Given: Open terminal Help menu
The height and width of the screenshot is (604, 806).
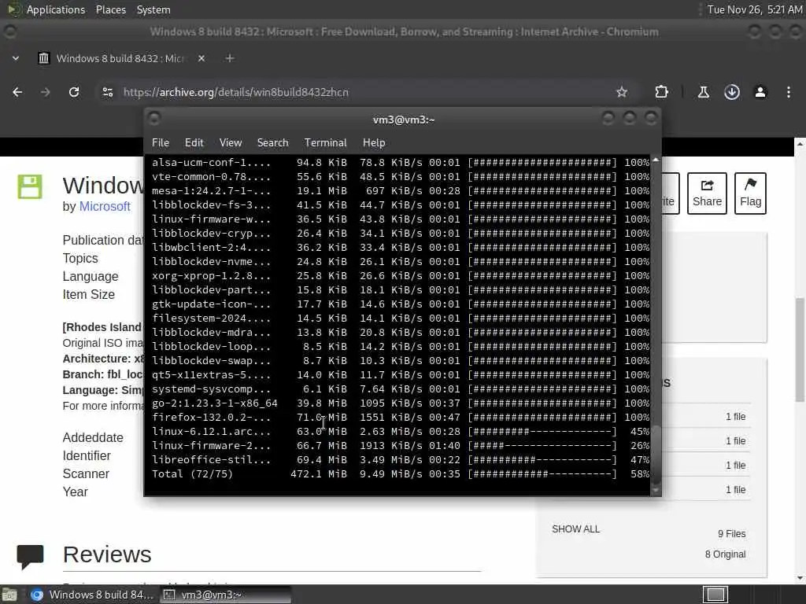Looking at the screenshot, I should 374,143.
